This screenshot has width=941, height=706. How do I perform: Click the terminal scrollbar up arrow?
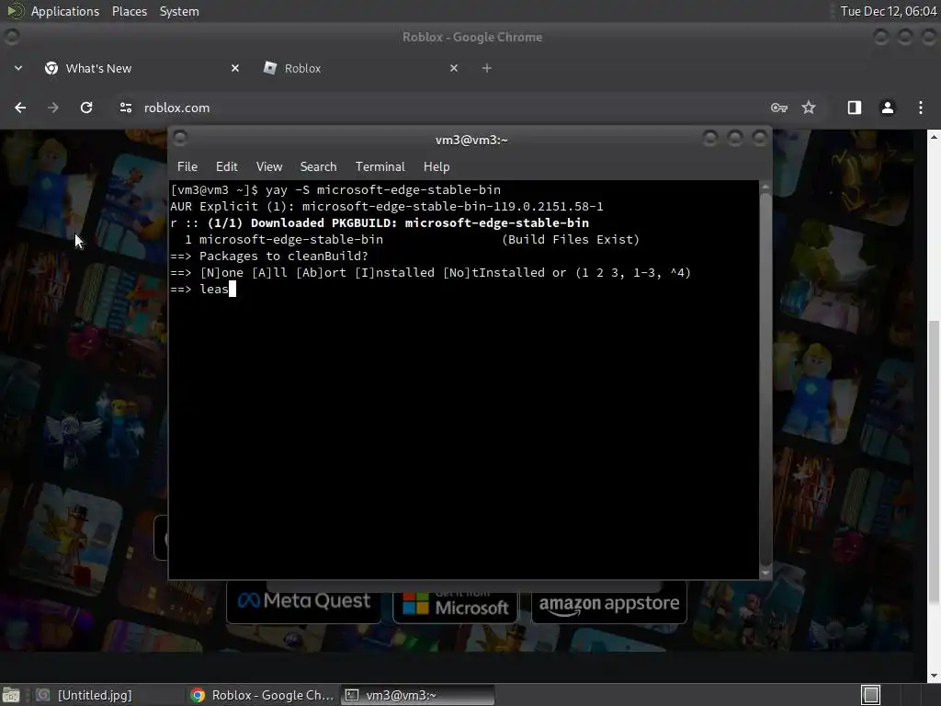tap(765, 188)
